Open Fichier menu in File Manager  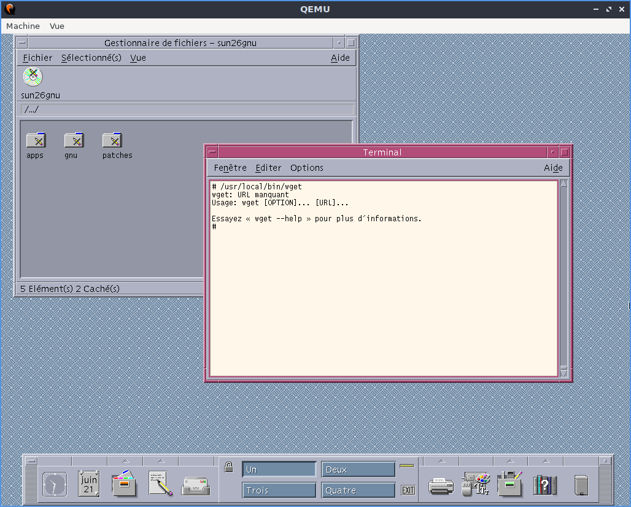[x=37, y=58]
